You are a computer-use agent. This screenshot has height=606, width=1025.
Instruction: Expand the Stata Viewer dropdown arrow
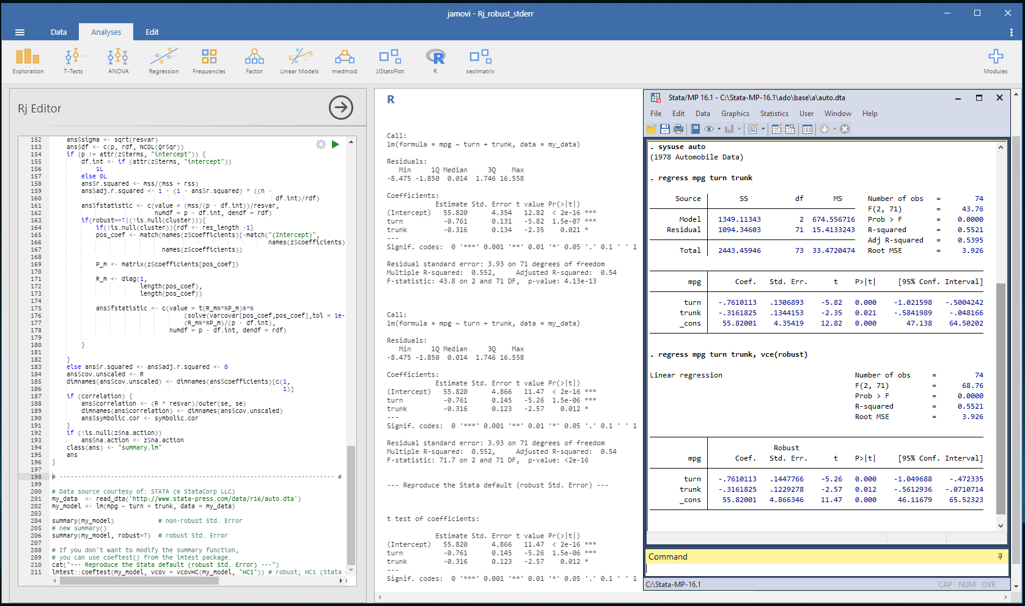(x=719, y=129)
